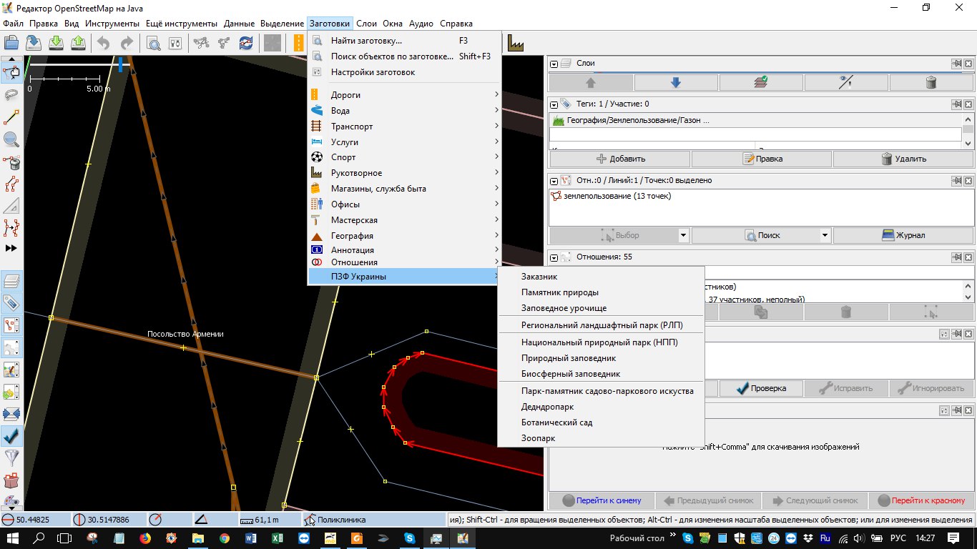This screenshot has width=977, height=549.
Task: Click the Удалить tag button
Action: pos(903,159)
